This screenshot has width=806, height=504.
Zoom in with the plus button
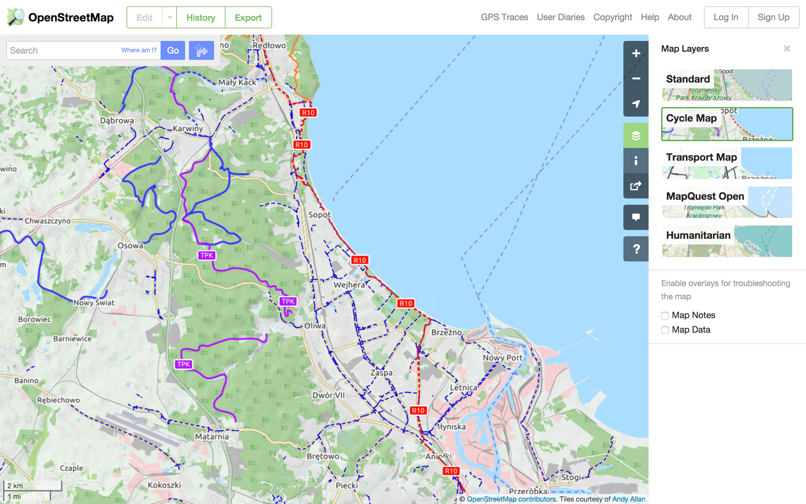coord(636,54)
